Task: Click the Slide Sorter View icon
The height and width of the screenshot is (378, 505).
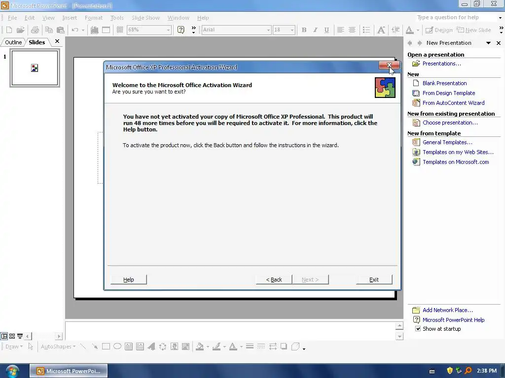Action: (x=12, y=336)
